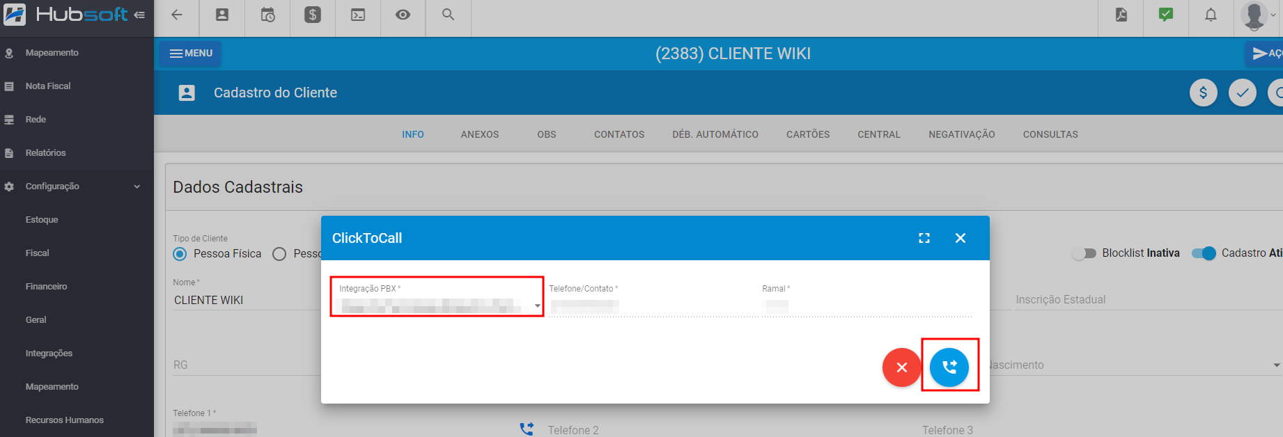Screen dimensions: 1283x437
Task: Click the notification bell icon
Action: pos(1211,15)
